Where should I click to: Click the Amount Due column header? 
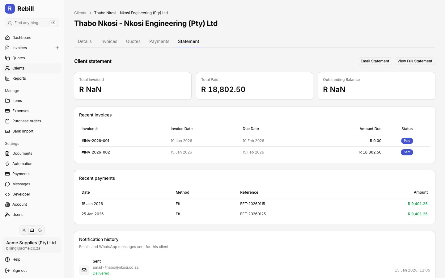tap(370, 129)
